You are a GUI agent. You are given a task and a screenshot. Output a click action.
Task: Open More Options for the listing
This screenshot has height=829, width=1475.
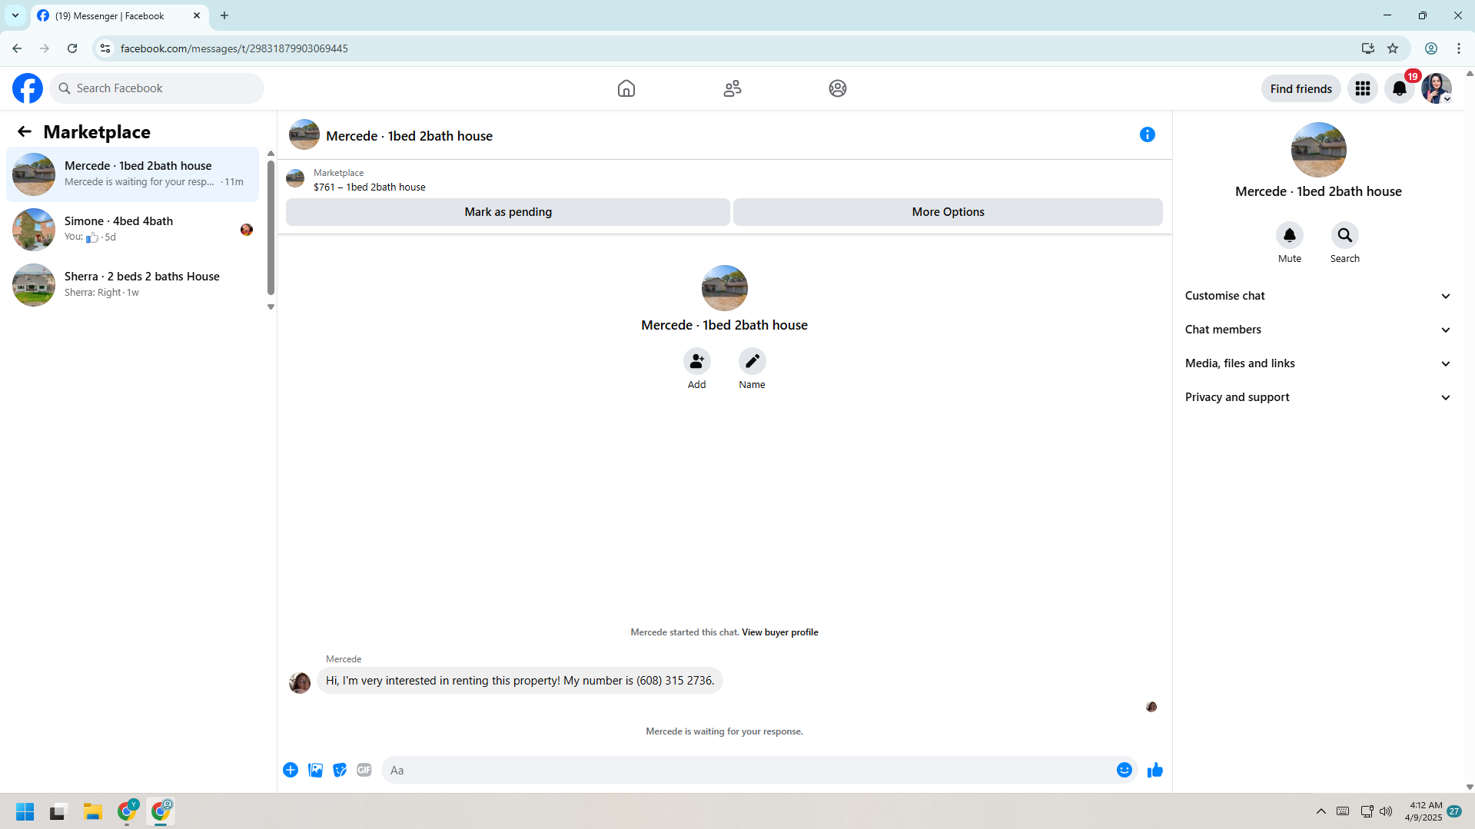pyautogui.click(x=948, y=212)
